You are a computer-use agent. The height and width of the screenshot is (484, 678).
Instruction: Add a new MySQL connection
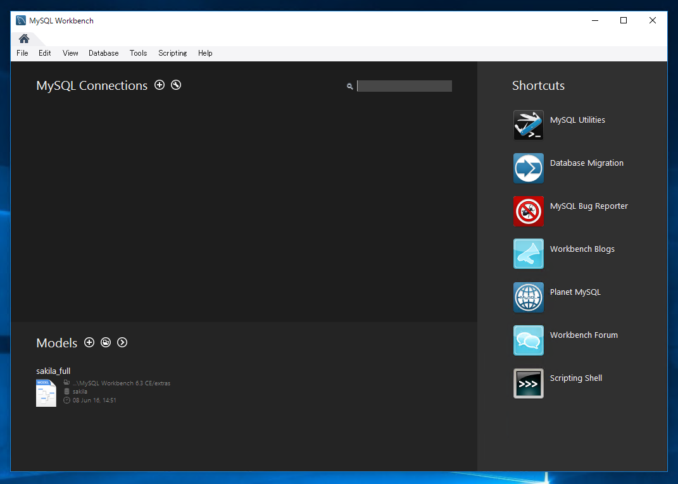(160, 85)
